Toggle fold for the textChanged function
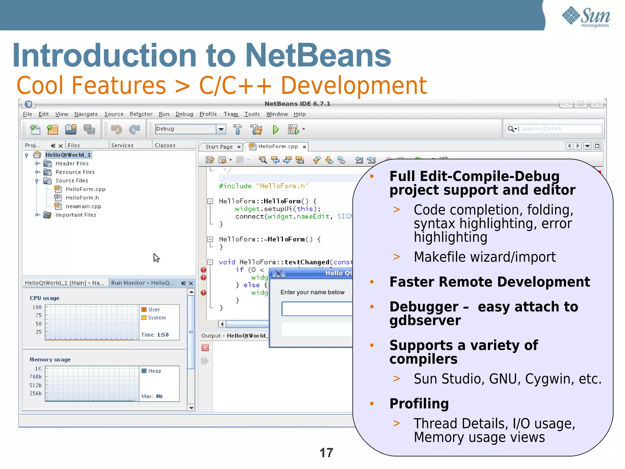Image resolution: width=625 pixels, height=469 pixels. pos(210,262)
